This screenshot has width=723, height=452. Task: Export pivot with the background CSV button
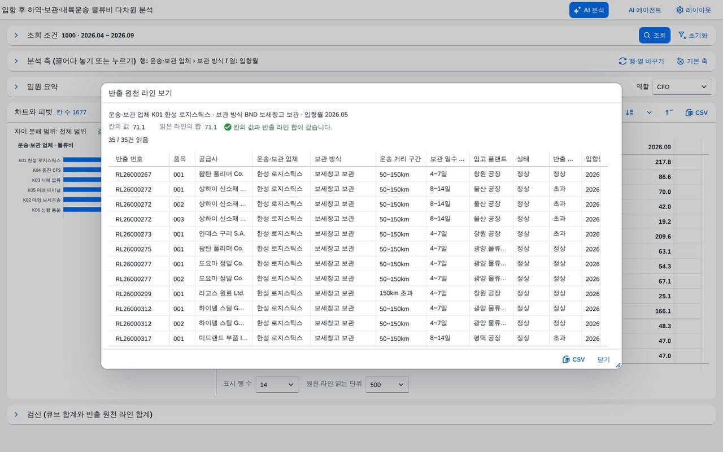click(696, 112)
